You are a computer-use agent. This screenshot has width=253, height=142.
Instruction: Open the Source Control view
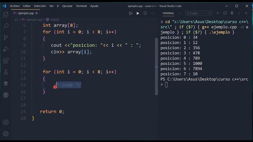click(6, 37)
